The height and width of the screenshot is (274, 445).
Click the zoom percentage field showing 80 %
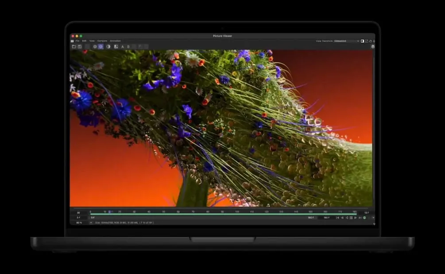[79, 223]
